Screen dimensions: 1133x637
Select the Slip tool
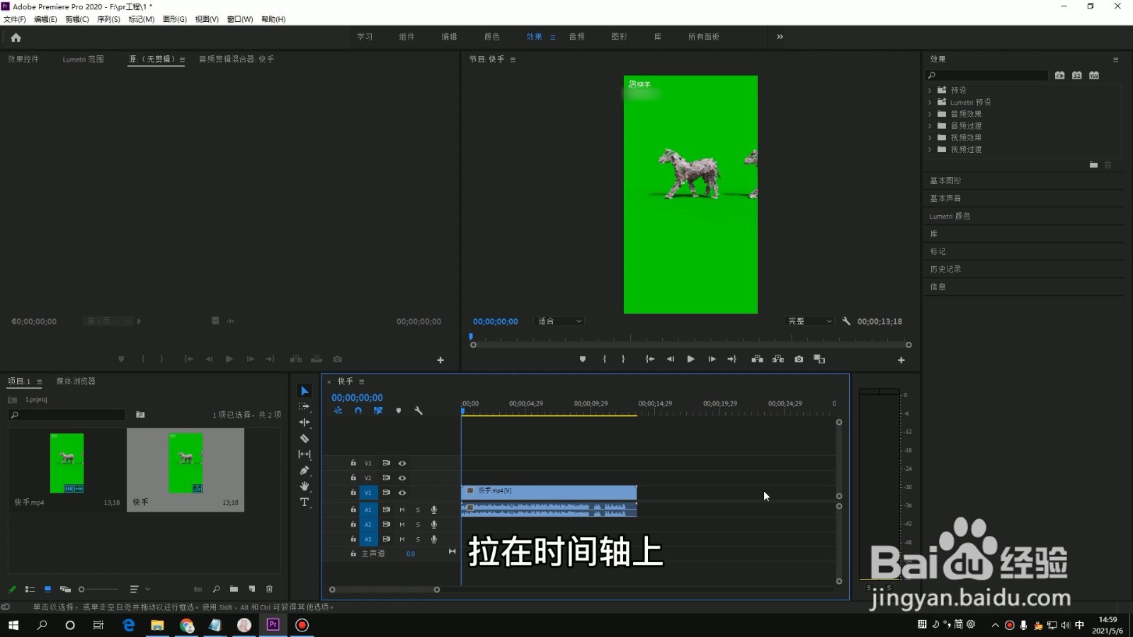point(304,454)
